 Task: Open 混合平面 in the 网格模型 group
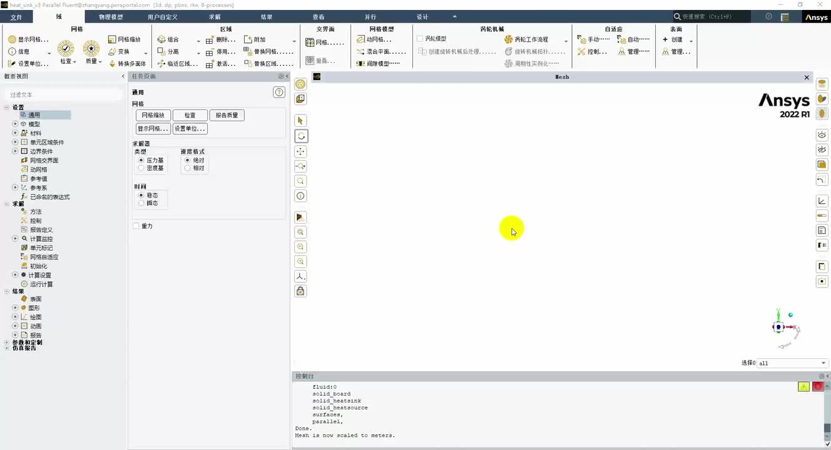coord(382,51)
